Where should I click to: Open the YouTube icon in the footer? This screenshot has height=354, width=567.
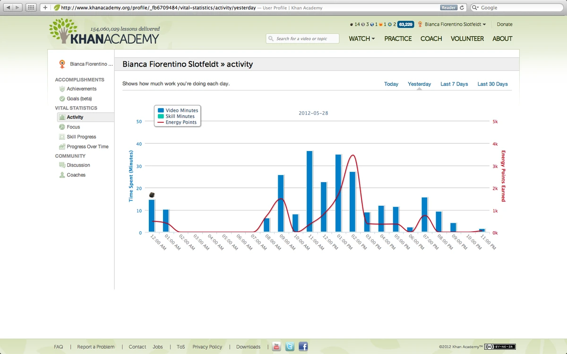(x=276, y=346)
